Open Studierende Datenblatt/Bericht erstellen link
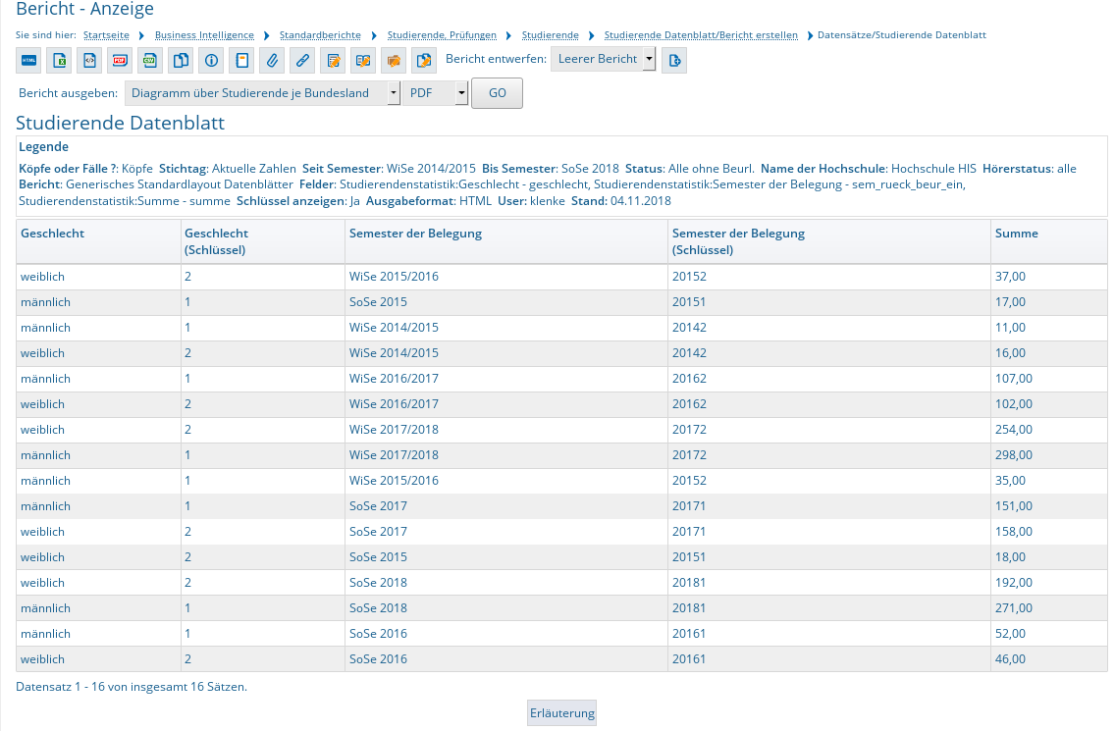 (x=701, y=35)
